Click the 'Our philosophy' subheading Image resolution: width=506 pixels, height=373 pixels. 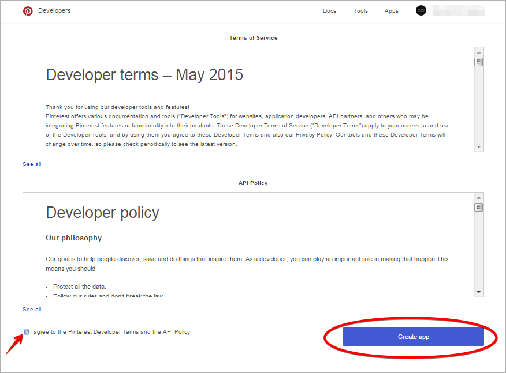tap(73, 238)
